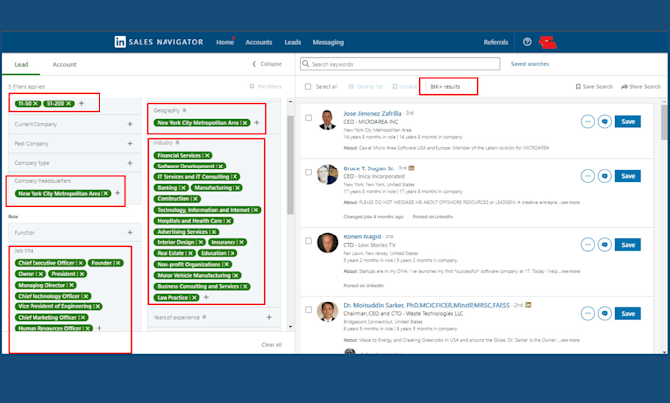The height and width of the screenshot is (403, 670).
Task: Open Ronen Magid's profile photo
Action: [328, 242]
